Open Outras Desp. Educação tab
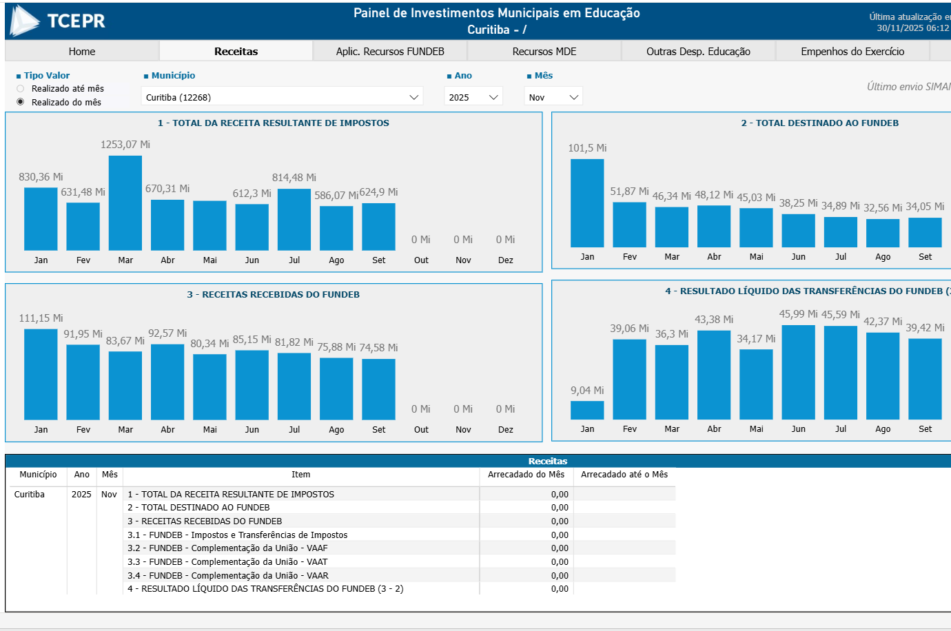The width and height of the screenshot is (951, 631). pyautogui.click(x=698, y=52)
